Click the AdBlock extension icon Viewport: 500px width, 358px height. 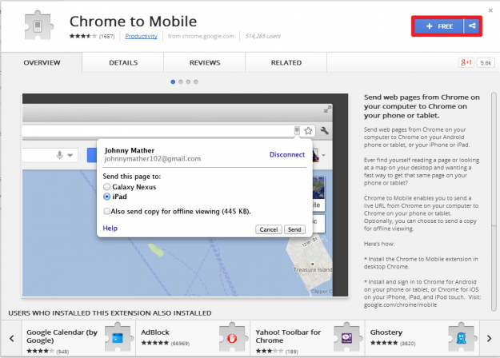tap(230, 337)
